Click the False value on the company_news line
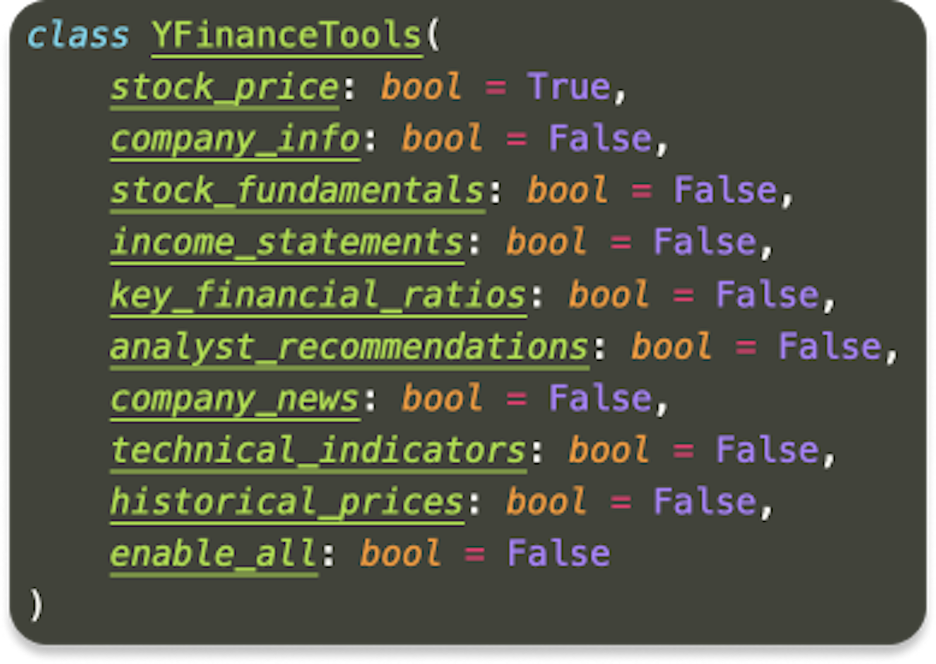This screenshot has width=936, height=664. pos(600,398)
